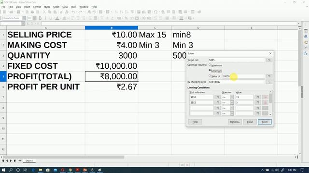This screenshot has height=173, width=309.
Task: Click the Cut icon in toolbar
Action: [44, 12]
